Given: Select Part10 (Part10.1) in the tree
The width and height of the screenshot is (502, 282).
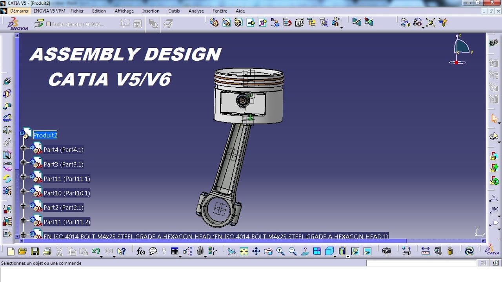Looking at the screenshot, I should point(67,193).
